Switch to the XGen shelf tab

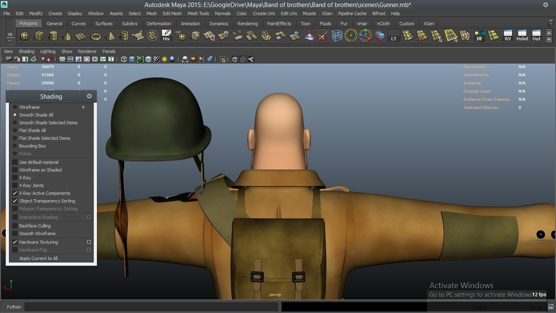click(429, 24)
